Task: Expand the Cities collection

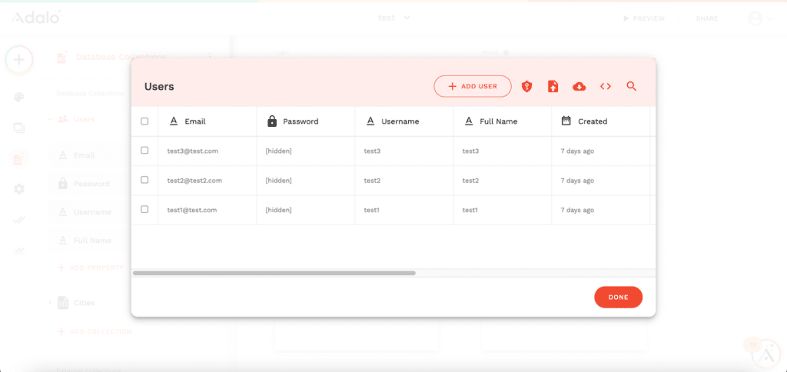Action: tap(51, 303)
